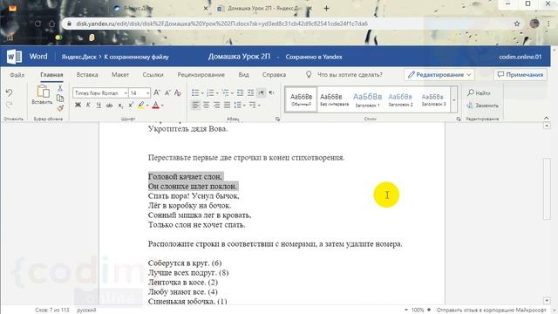
Task: Apply a numbered list
Action: coord(210,93)
